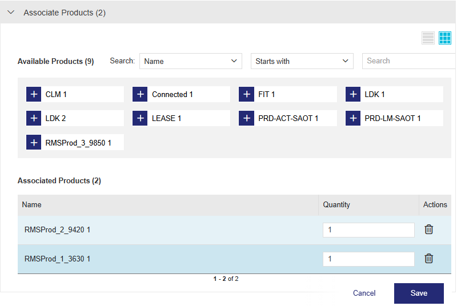Collapse the Associate Products section

[11, 12]
